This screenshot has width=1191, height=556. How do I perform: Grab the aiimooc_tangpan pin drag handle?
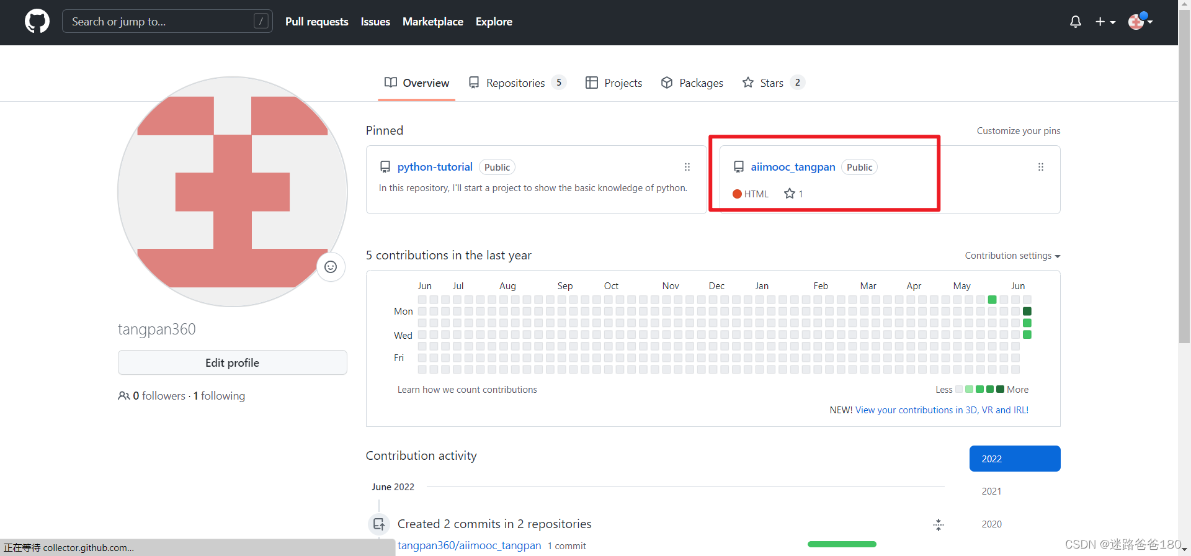[x=1041, y=167]
